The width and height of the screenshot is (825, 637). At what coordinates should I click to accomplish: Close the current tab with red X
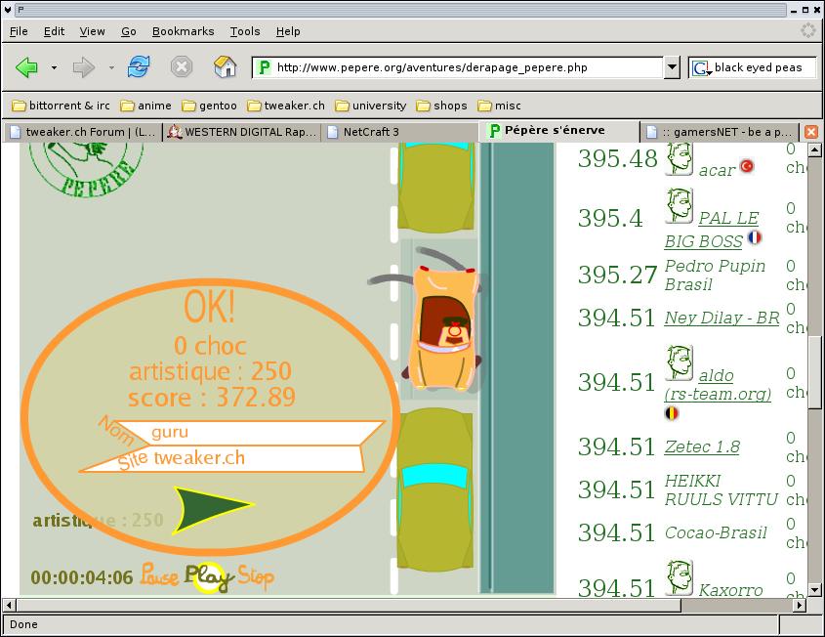[810, 131]
